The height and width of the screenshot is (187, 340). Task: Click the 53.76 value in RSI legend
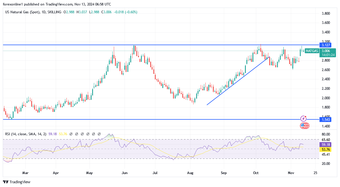pos(63,134)
